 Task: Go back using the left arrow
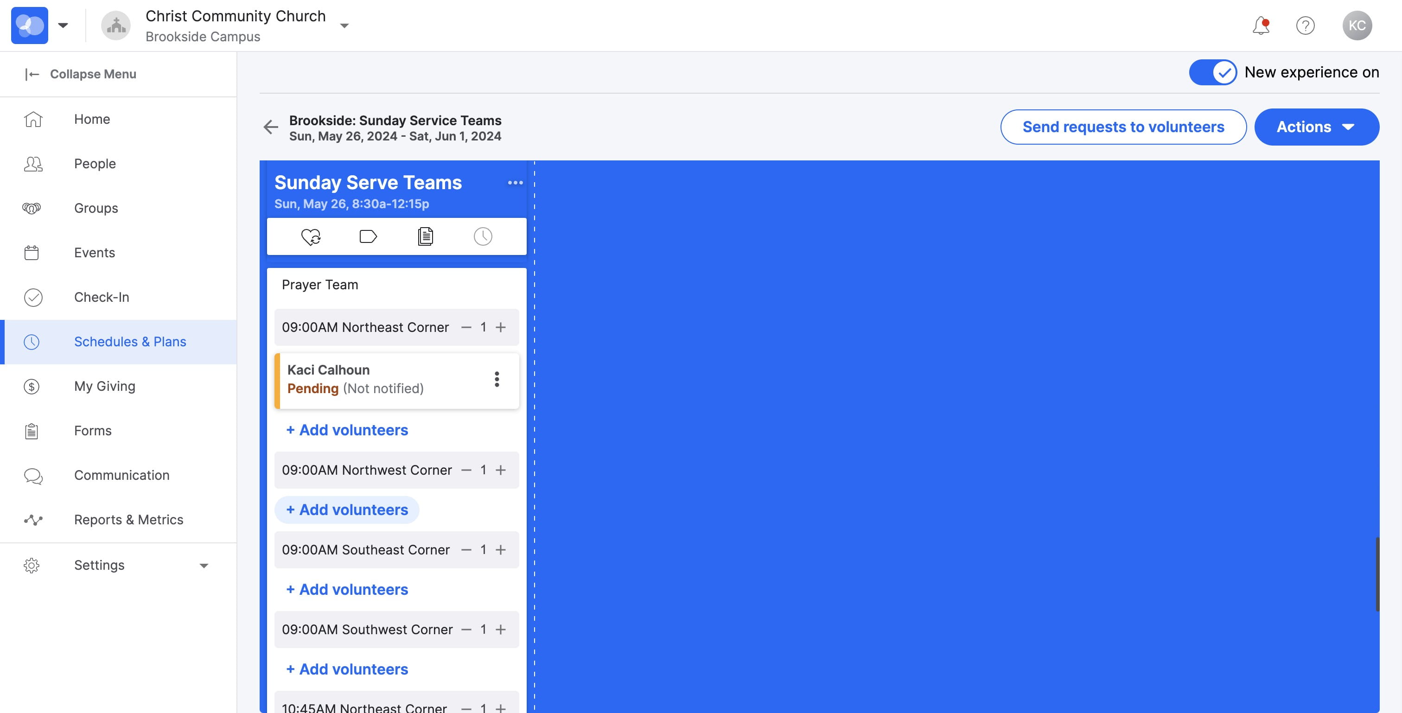click(x=270, y=127)
